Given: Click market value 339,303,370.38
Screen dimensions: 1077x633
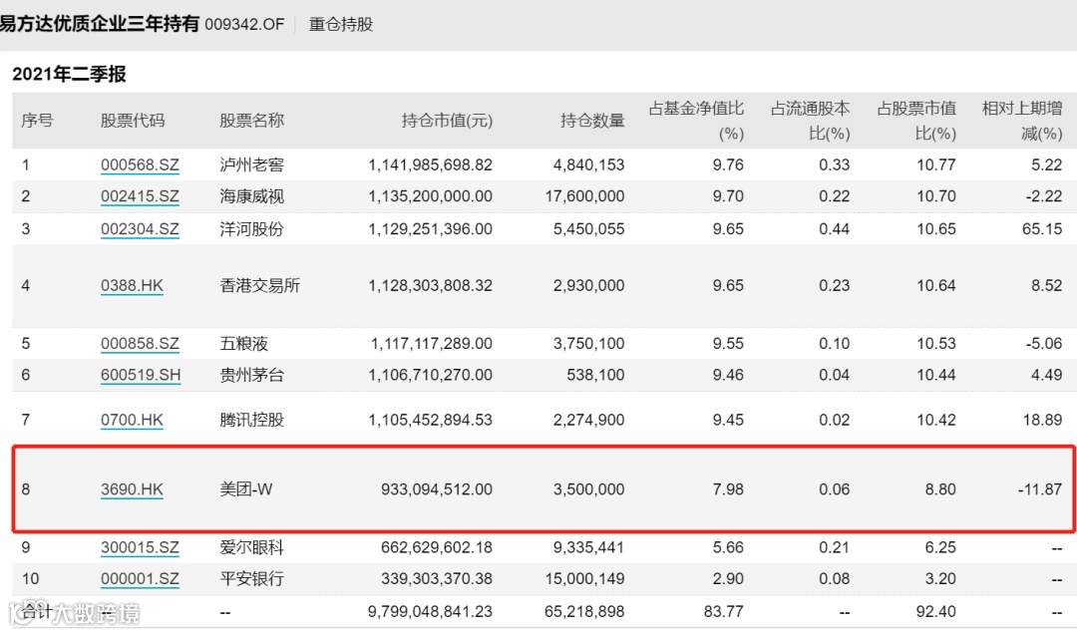Looking at the screenshot, I should 437,579.
